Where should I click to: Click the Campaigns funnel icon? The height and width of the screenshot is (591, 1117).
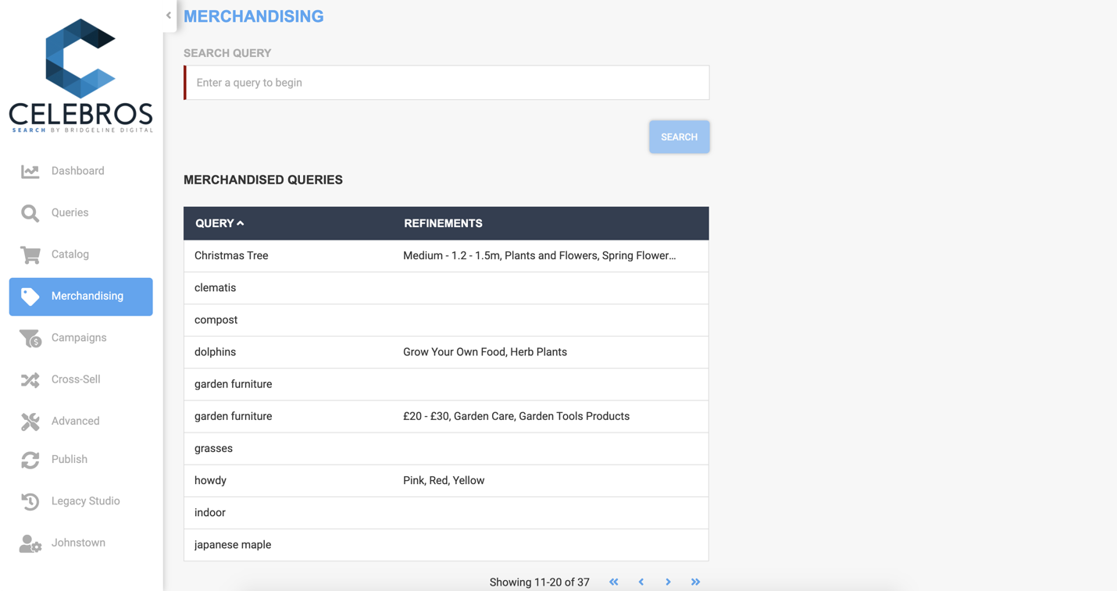(x=30, y=338)
